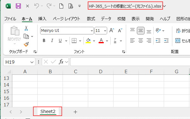Viewport: 190px width, 119px height.
Task: Open the borders style dropdown arrow
Action: 80,41
